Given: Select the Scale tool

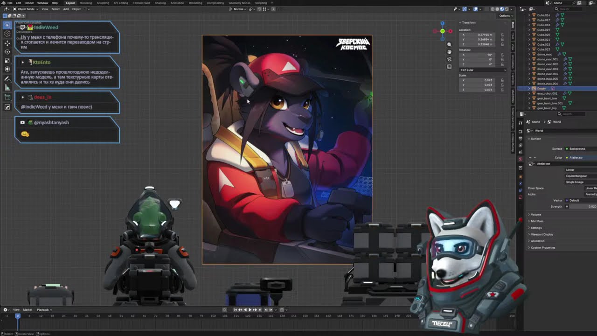Looking at the screenshot, I should point(7,61).
